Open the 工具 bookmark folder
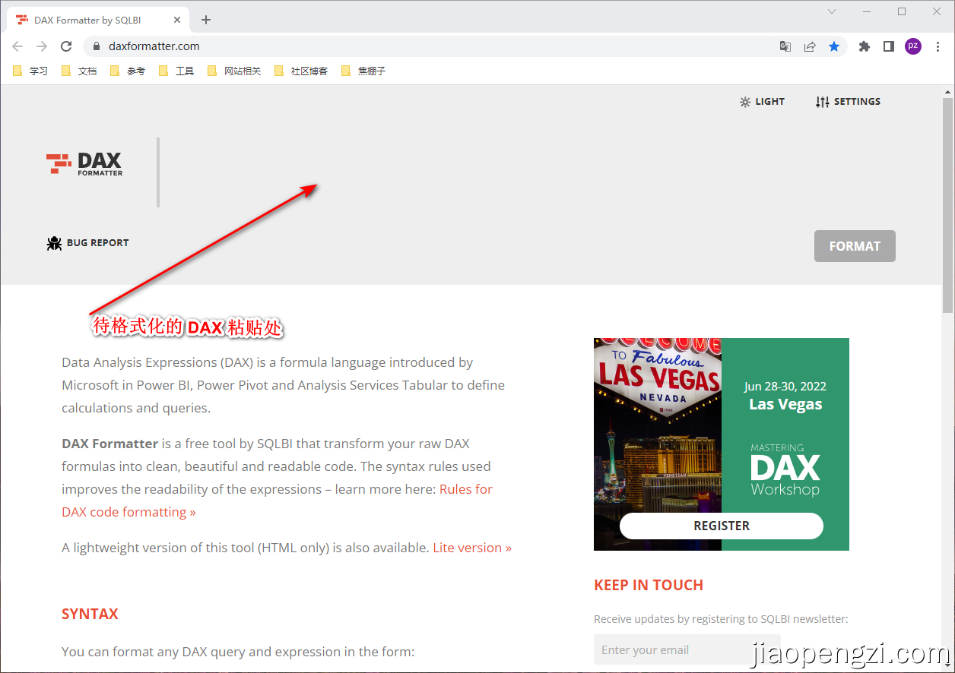The image size is (955, 673). (177, 71)
